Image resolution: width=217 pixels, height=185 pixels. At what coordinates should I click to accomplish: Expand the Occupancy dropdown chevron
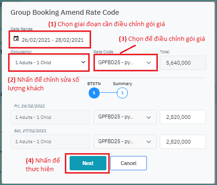(83, 62)
